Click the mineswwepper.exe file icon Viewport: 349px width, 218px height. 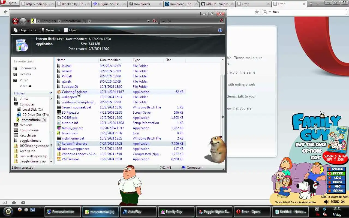coord(59,149)
